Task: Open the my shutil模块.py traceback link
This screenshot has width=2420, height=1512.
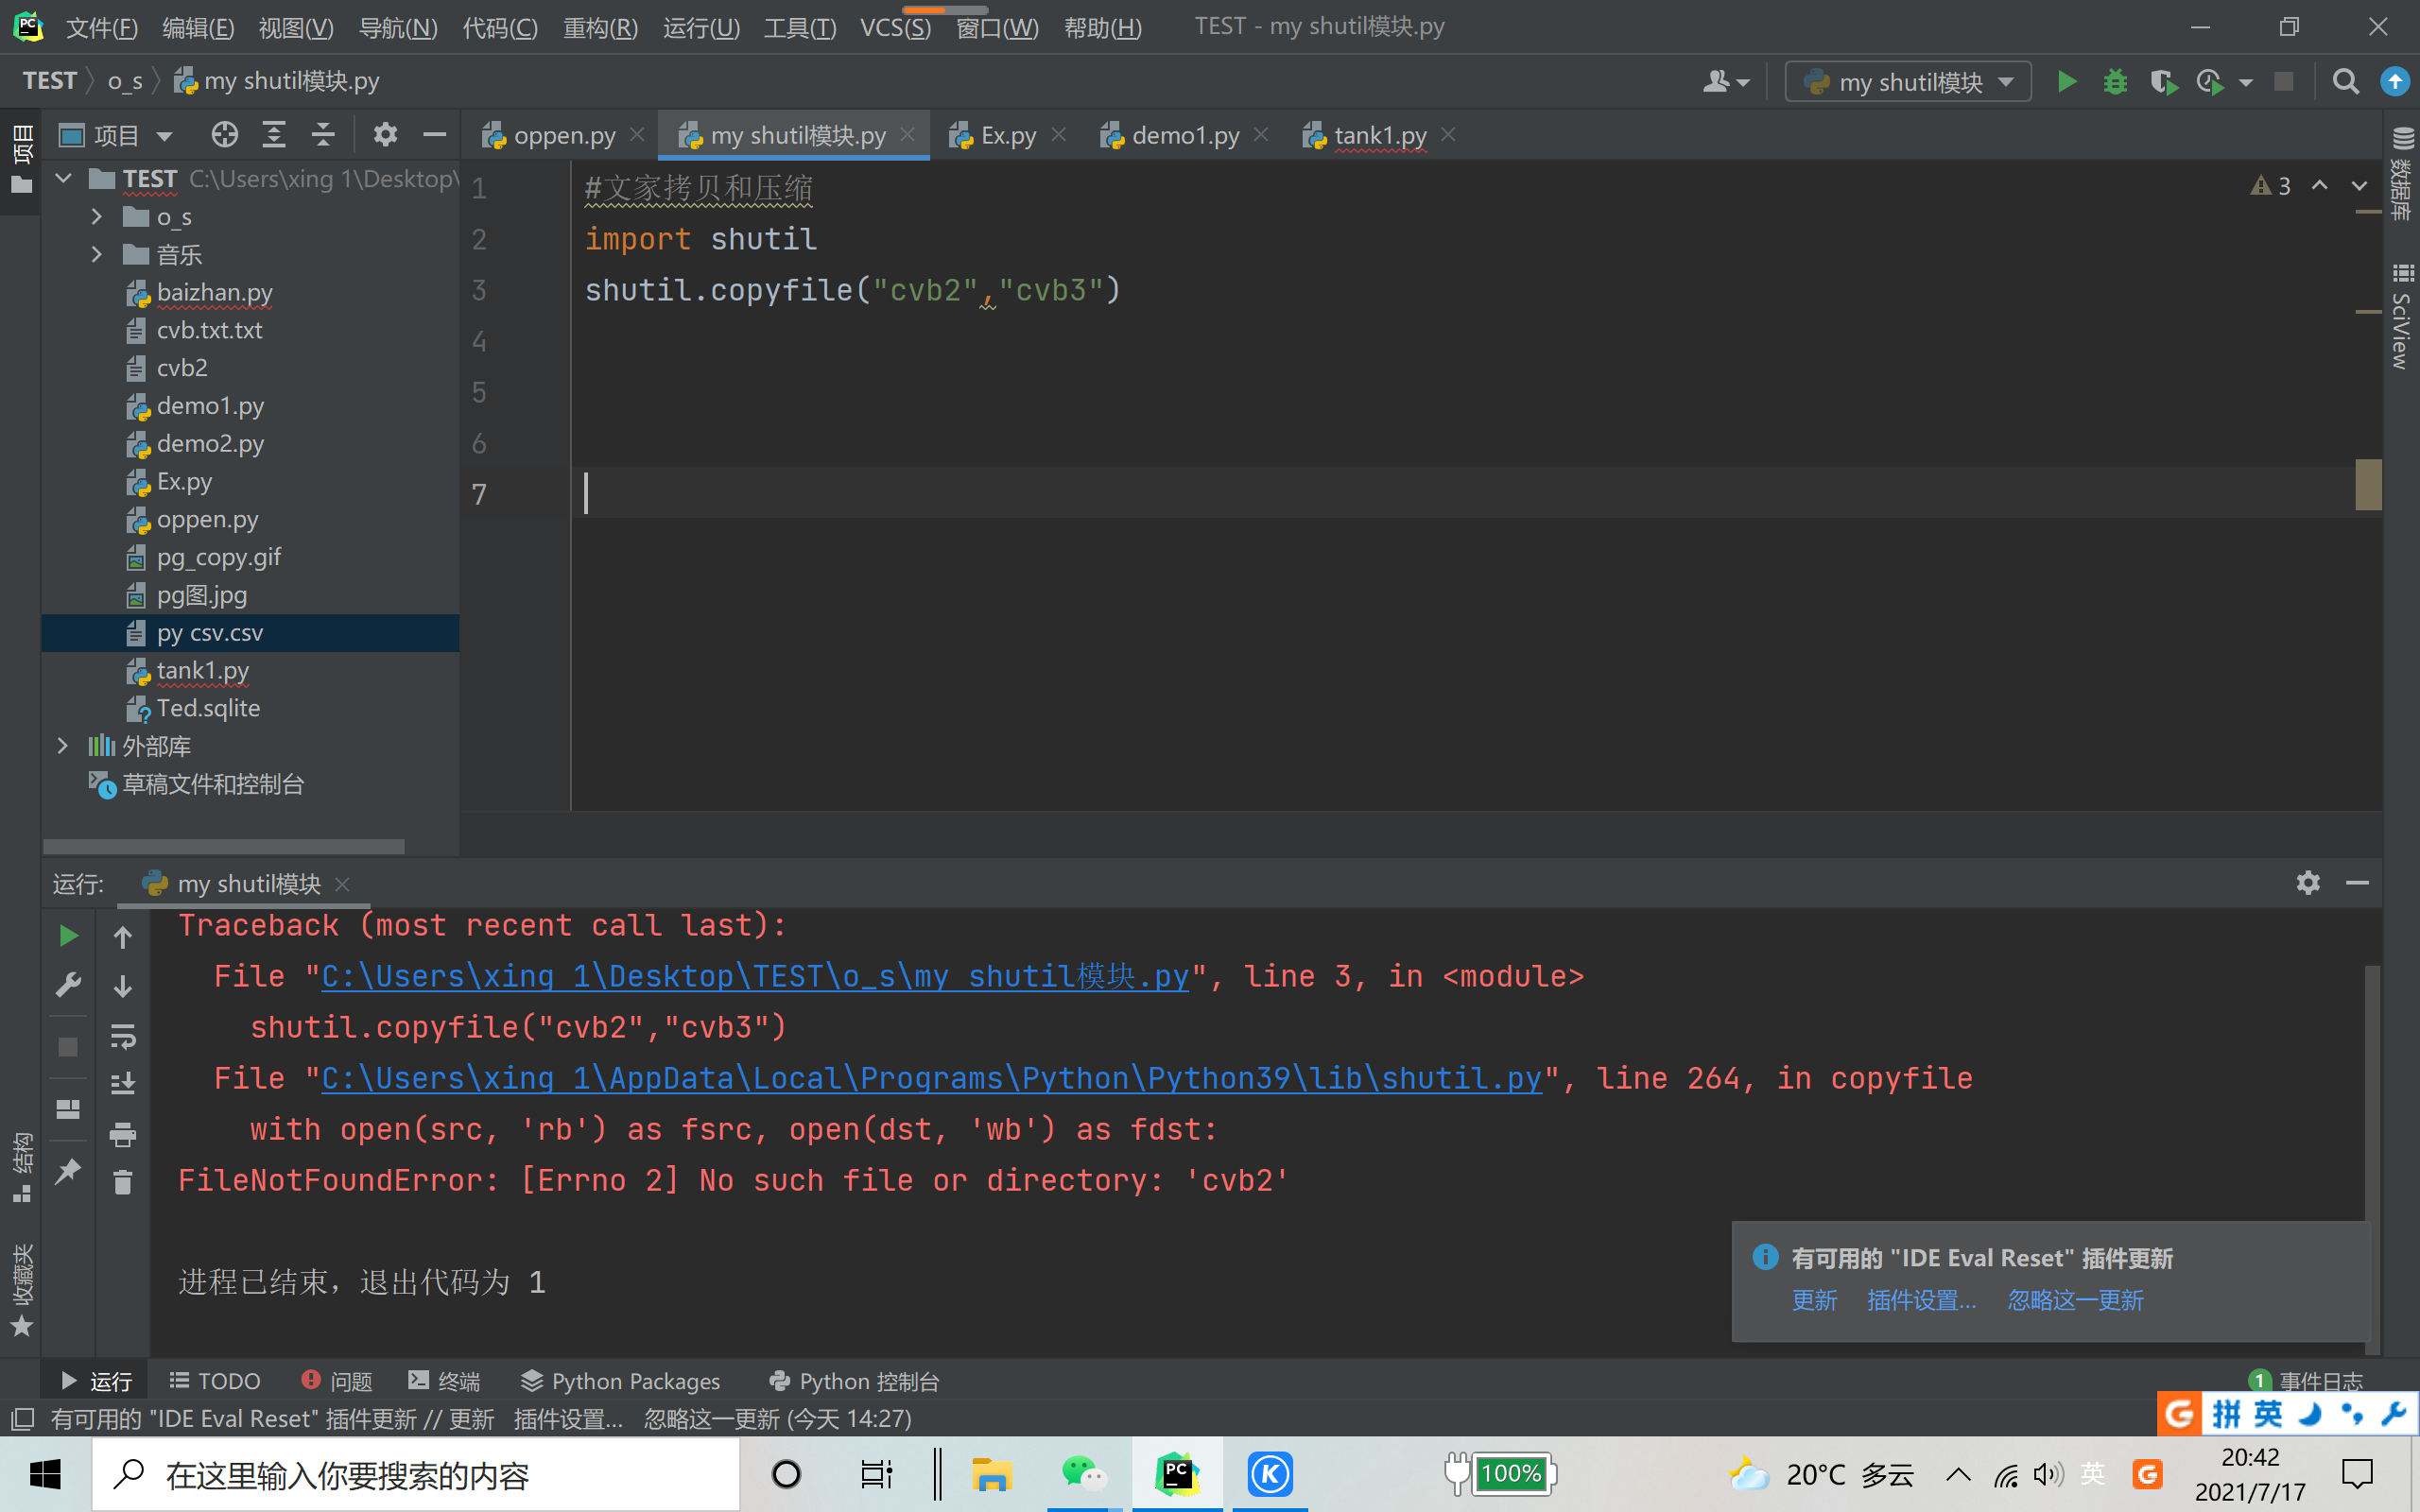Action: [755, 976]
